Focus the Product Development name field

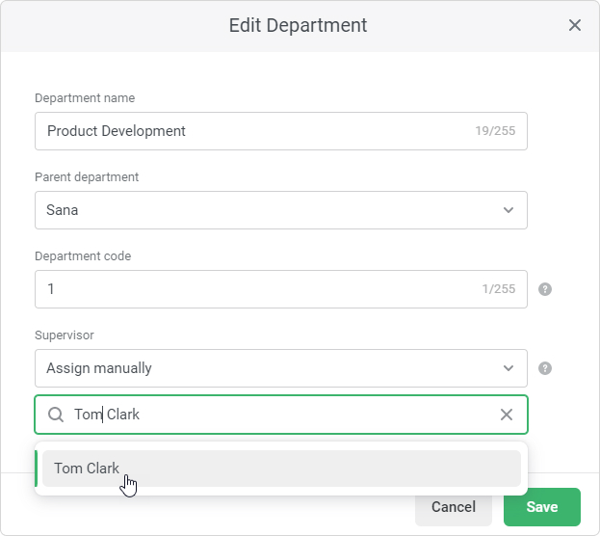coord(281,131)
